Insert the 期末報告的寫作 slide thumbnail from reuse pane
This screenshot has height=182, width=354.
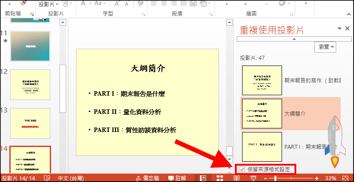262,80
